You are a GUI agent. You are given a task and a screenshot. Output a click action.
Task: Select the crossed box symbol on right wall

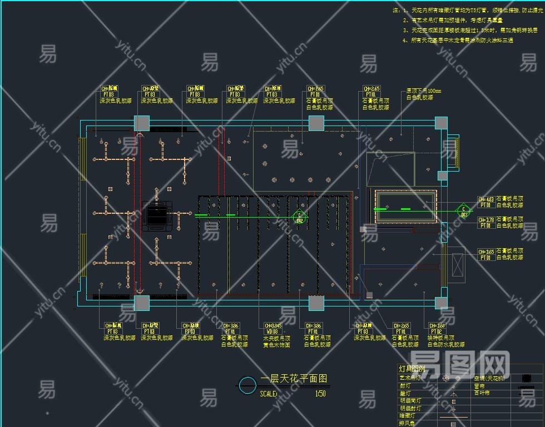[457, 265]
